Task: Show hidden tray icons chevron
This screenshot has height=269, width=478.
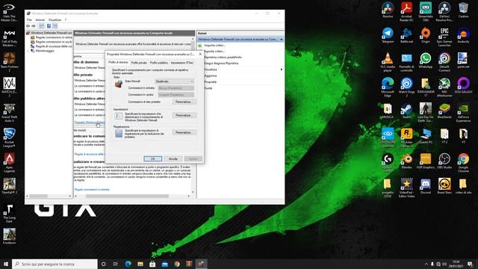Action: 426,264
